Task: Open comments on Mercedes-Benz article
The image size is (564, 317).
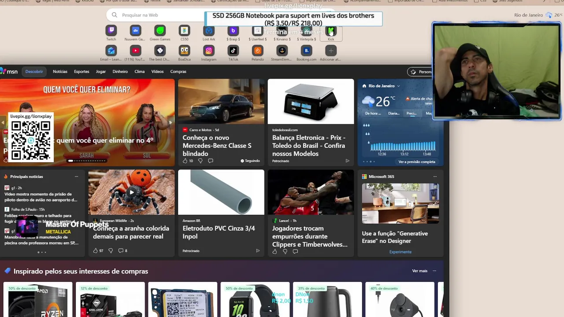Action: click(x=210, y=161)
